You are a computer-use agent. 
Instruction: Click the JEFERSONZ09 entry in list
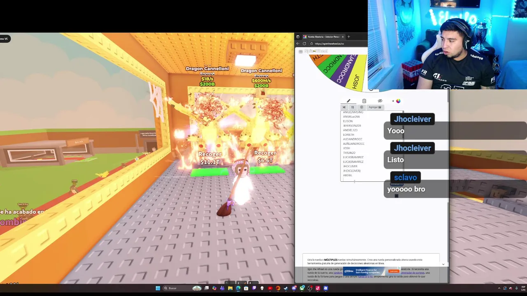click(x=352, y=125)
